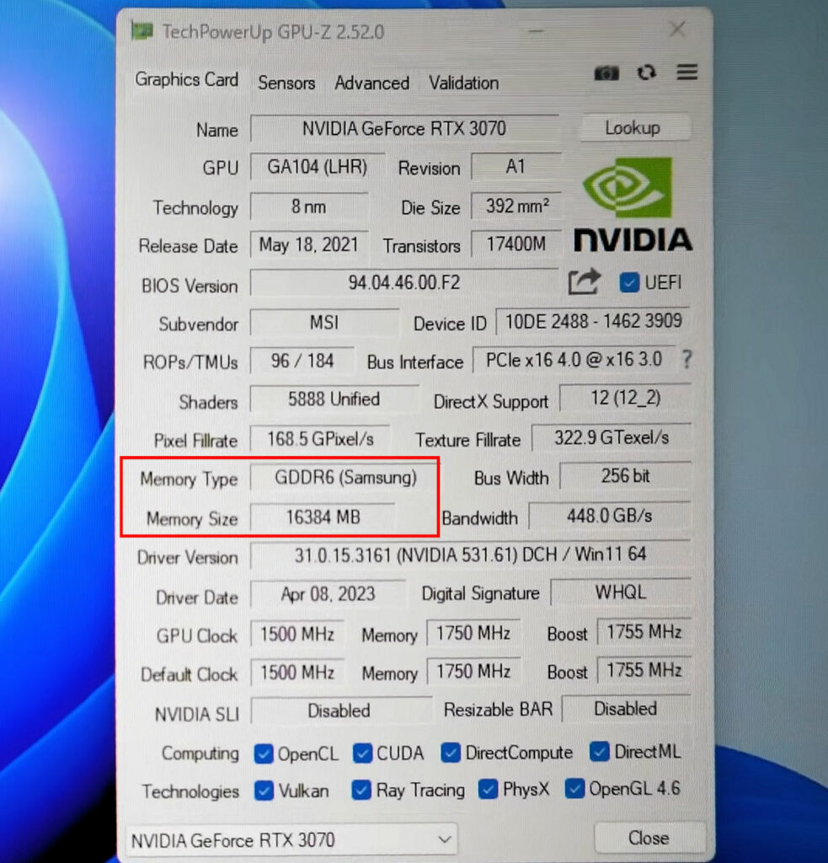Toggle the UEFI checkbox
Image resolution: width=828 pixels, height=863 pixels.
631,283
